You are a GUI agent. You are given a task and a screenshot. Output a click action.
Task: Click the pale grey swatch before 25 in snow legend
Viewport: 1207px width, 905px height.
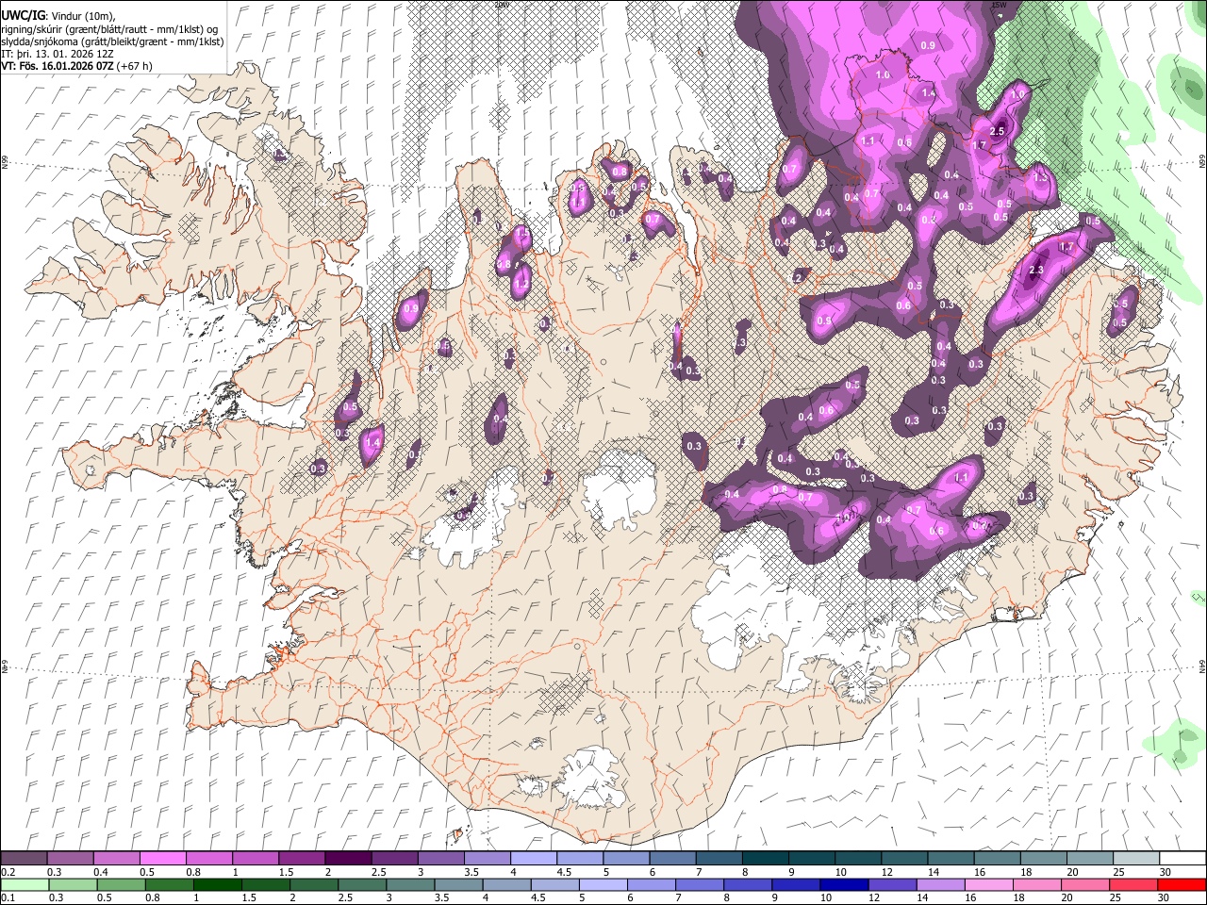(x=1135, y=858)
